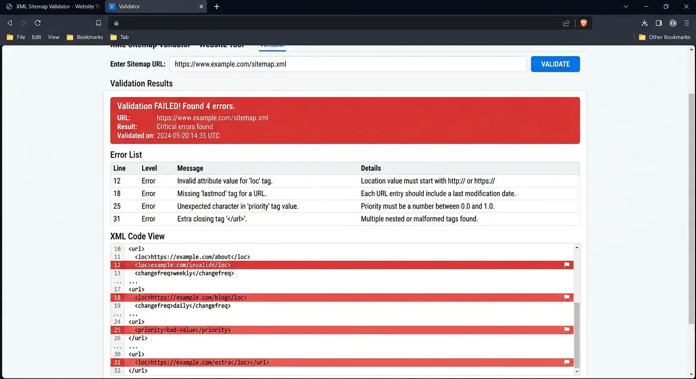
Task: Open the profile avatar icon
Action: pyautogui.click(x=673, y=23)
